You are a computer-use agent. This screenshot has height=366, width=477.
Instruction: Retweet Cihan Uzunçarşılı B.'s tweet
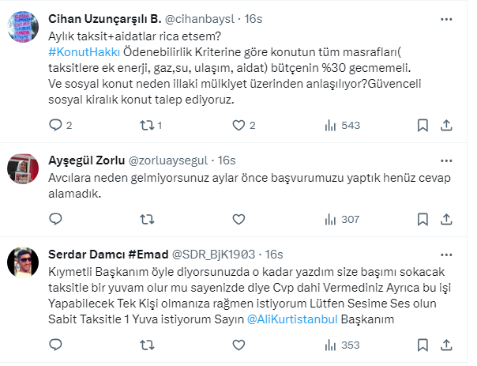147,125
